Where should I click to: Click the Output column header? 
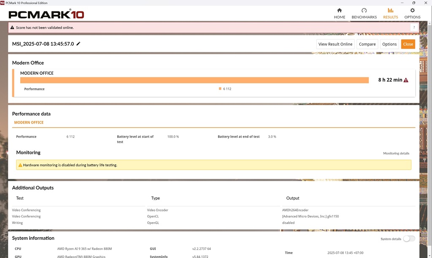(293, 198)
